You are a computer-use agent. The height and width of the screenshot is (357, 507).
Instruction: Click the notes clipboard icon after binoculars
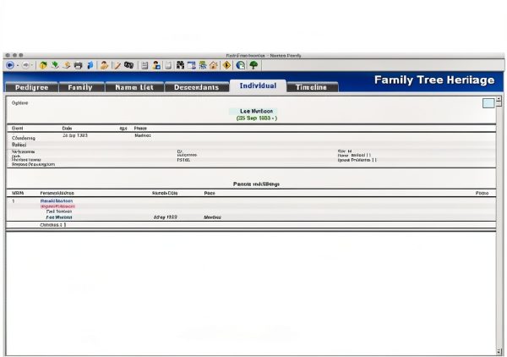[144, 66]
